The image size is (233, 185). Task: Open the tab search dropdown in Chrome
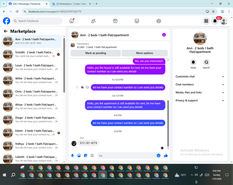point(4,4)
